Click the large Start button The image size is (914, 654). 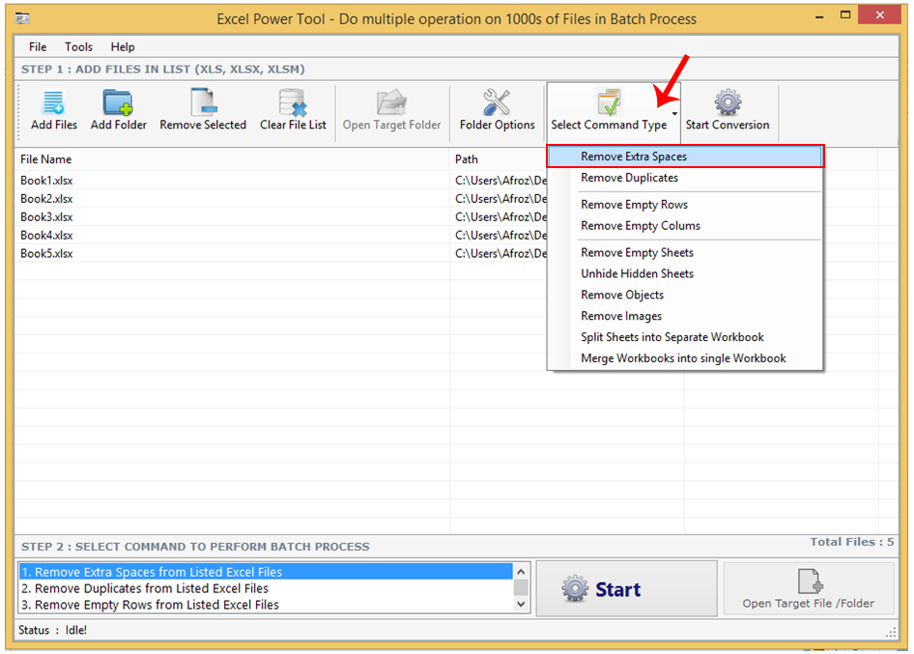[627, 588]
